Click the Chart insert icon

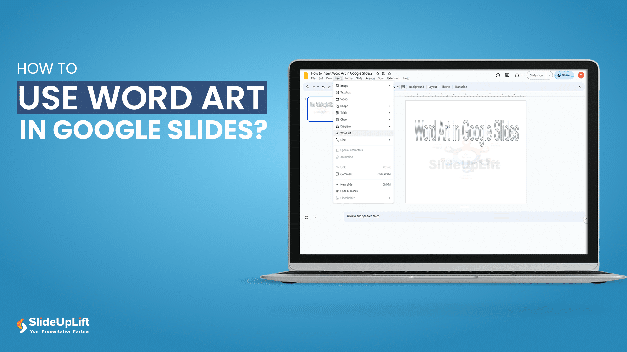[337, 120]
